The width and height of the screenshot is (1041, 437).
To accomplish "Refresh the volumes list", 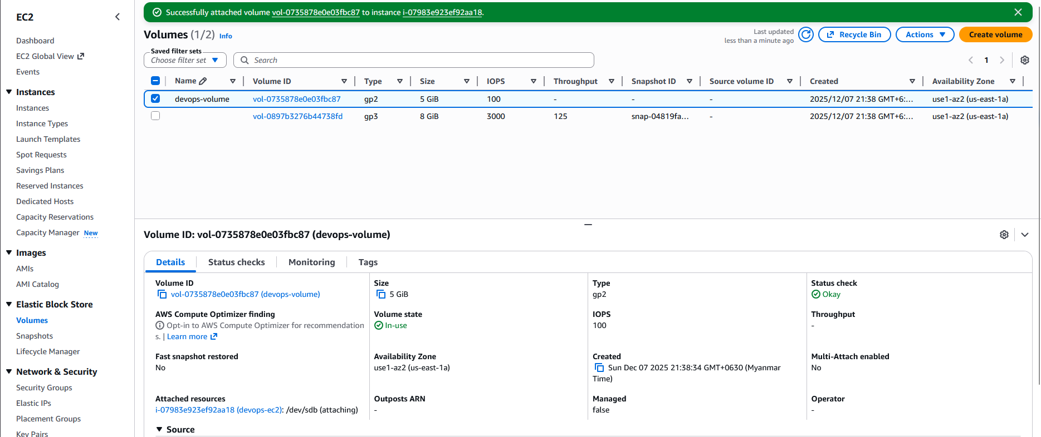I will (805, 34).
